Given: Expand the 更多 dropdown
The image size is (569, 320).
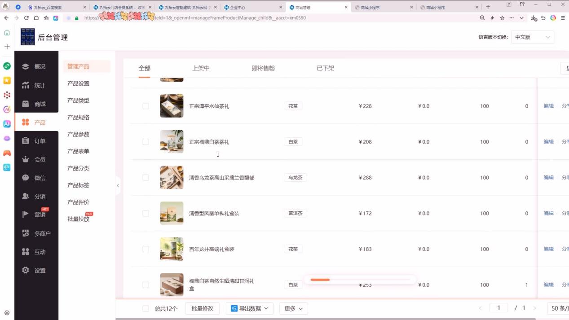Looking at the screenshot, I should [294, 308].
